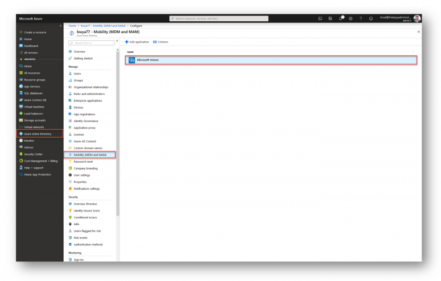The height and width of the screenshot is (281, 441).
Task: Click Add application button
Action: click(x=137, y=42)
